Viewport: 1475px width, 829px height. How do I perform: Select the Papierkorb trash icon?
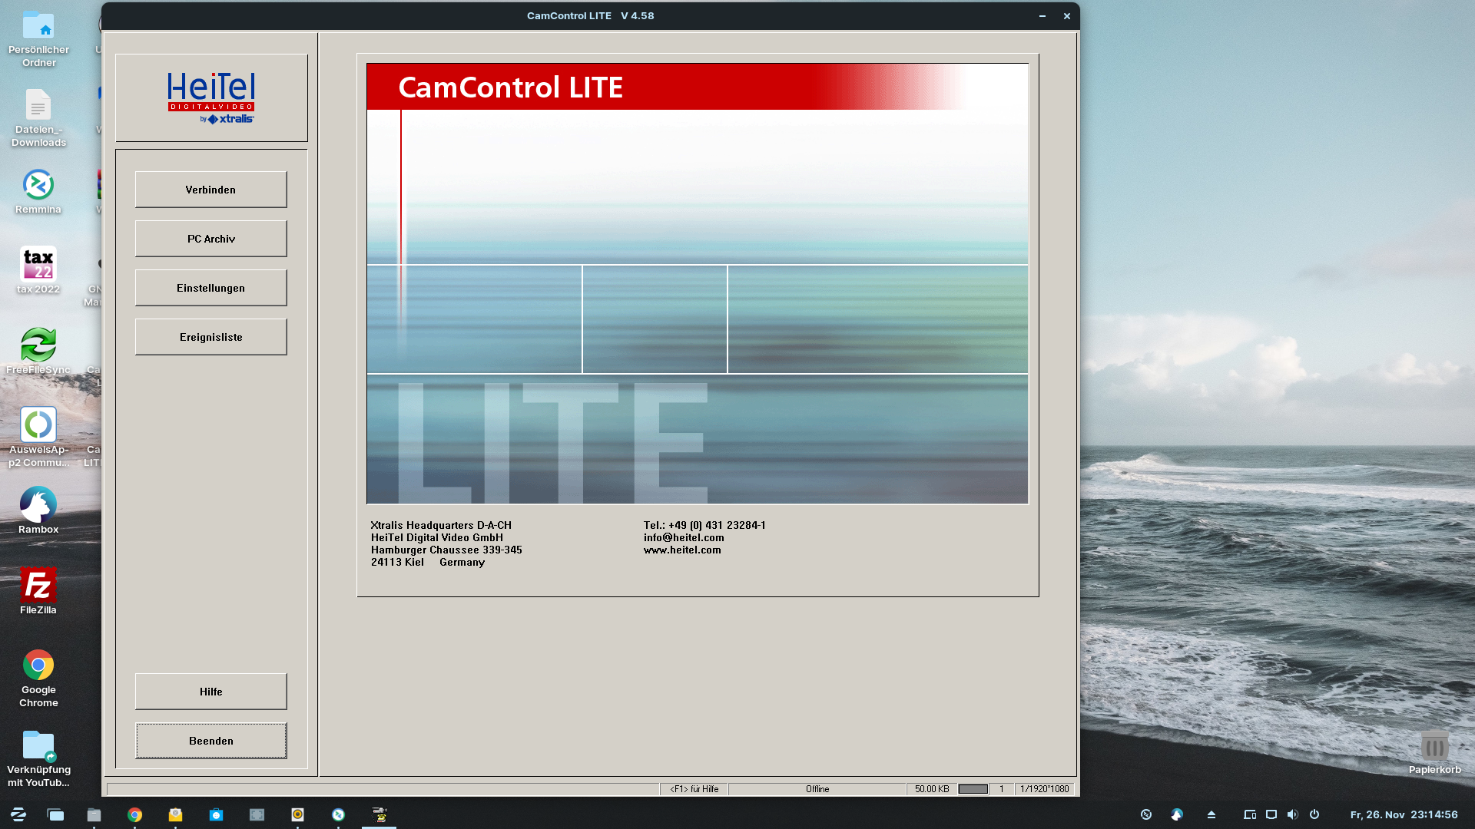pyautogui.click(x=1434, y=753)
